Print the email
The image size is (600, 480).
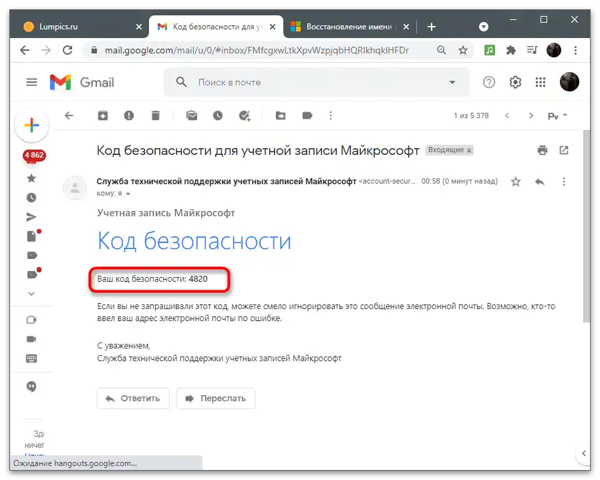tap(543, 150)
